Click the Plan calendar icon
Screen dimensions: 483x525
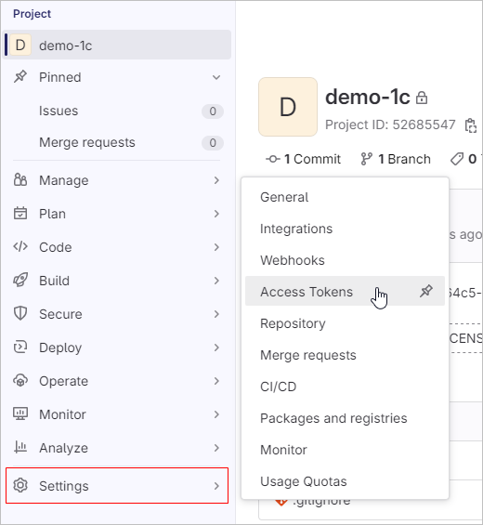20,214
